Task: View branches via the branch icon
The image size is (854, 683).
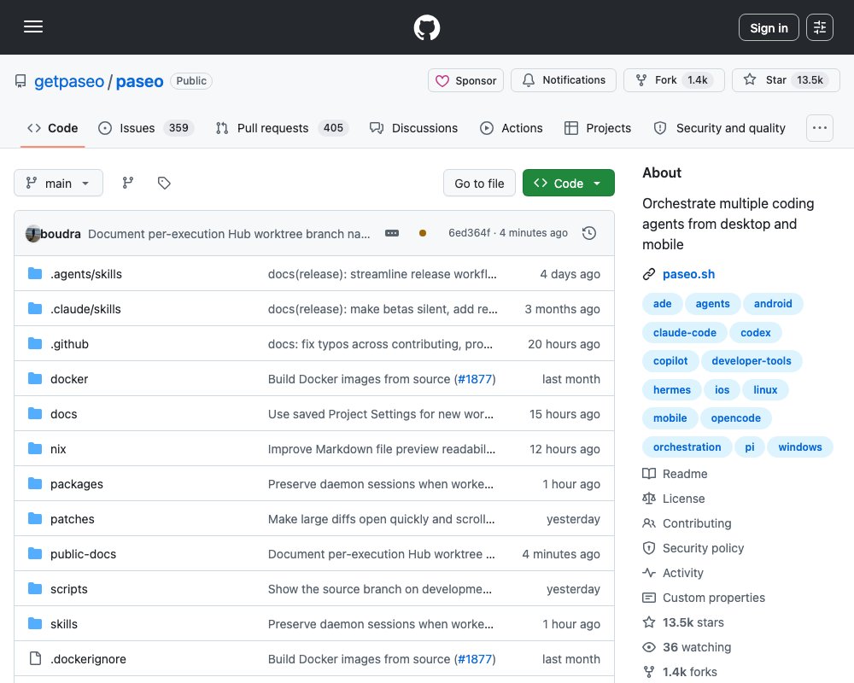Action: pos(128,183)
